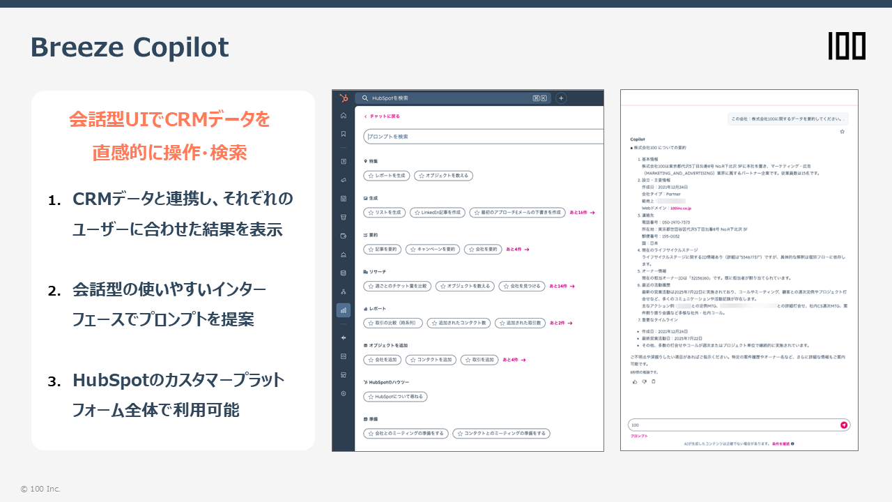The image size is (892, 502).
Task: Open the 100inc.co.jp web domain link
Action: pos(680,208)
